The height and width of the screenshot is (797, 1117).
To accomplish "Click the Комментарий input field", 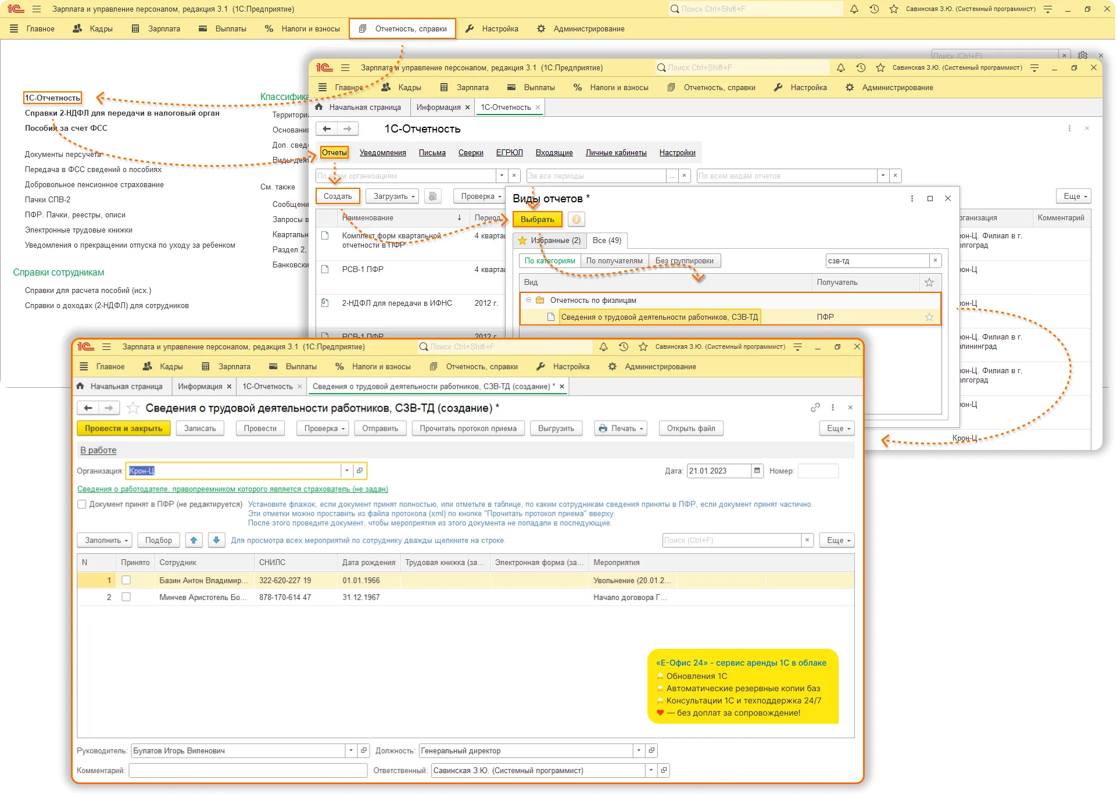I will 248,771.
